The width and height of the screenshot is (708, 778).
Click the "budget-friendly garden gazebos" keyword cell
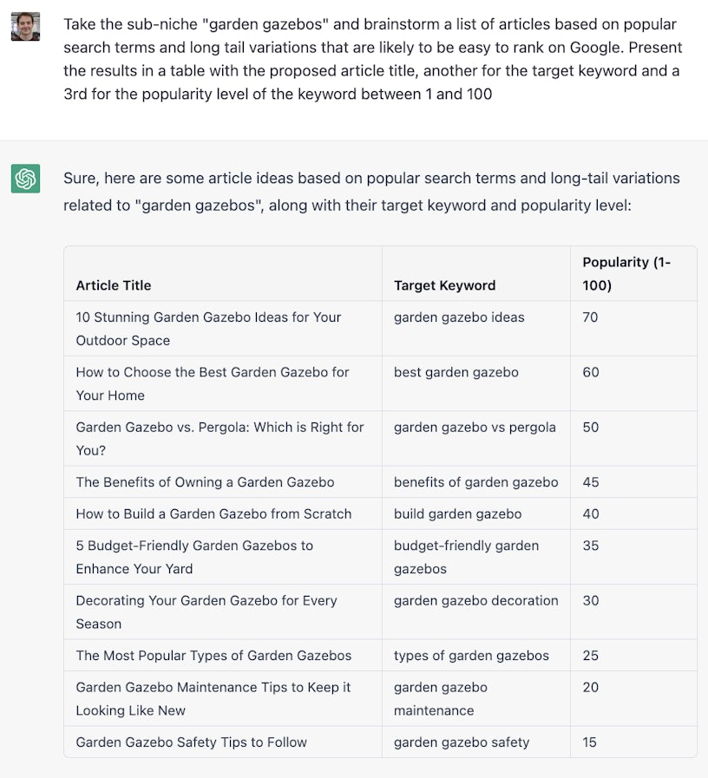click(x=466, y=557)
